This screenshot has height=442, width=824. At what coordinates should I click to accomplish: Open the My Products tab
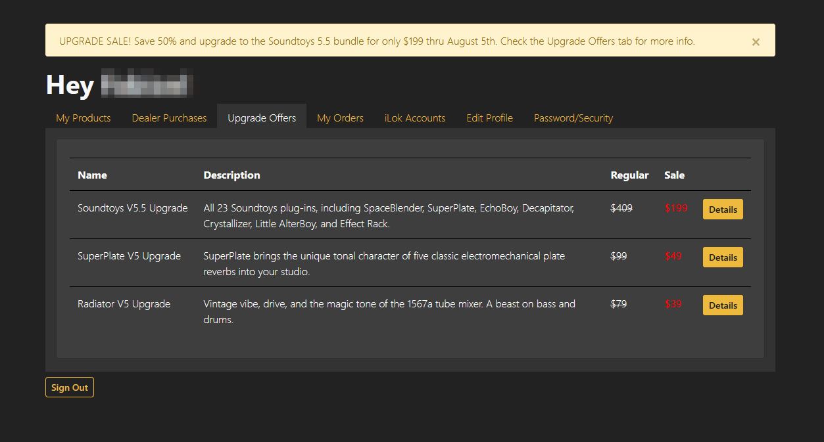pos(84,118)
